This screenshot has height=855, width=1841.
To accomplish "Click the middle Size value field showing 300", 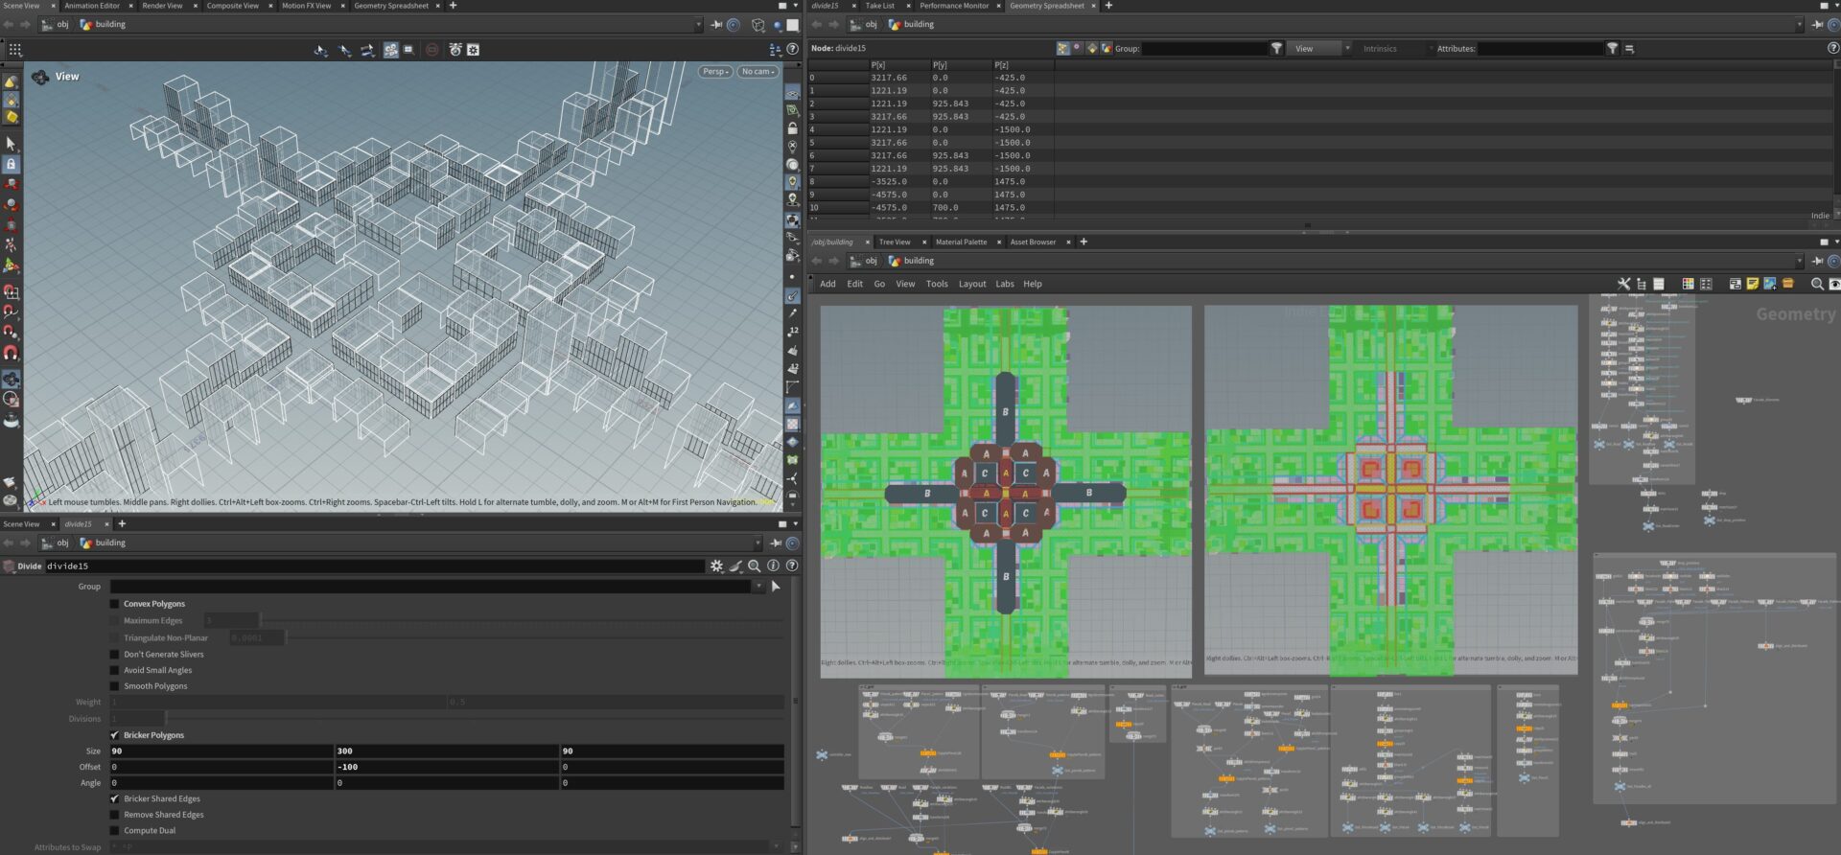I will pyautogui.click(x=446, y=751).
